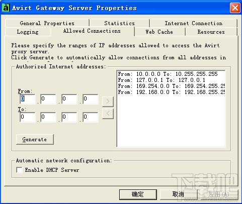Select the 10.0.0.0 to 10.255.255.255 range
242x204 pixels.
click(x=171, y=74)
